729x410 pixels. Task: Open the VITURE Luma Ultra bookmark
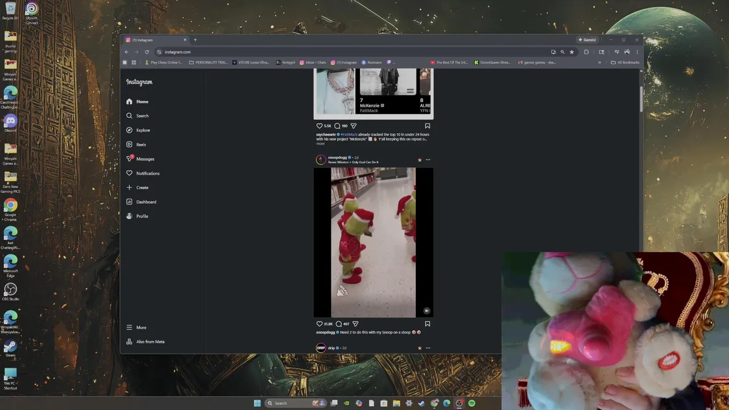pos(251,63)
